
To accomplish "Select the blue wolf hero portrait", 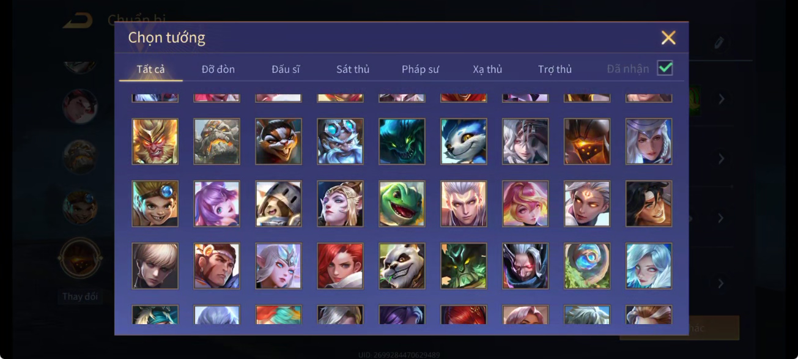I will click(464, 141).
